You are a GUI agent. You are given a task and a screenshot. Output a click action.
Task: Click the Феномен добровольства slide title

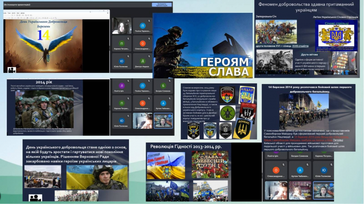point(306,7)
